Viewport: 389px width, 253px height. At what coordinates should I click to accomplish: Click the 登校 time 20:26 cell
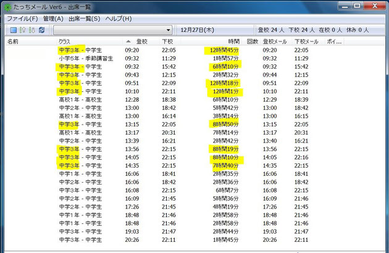[132, 240]
